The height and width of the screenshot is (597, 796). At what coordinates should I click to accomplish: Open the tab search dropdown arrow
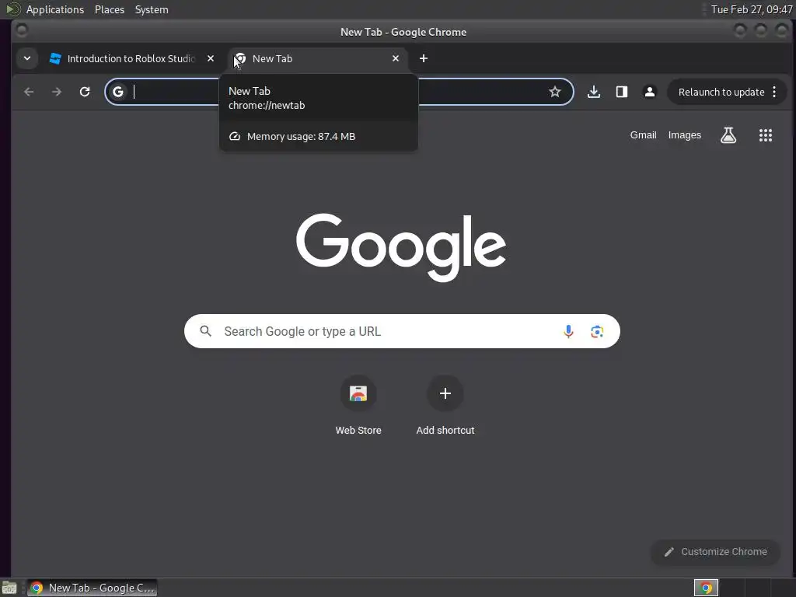(27, 58)
